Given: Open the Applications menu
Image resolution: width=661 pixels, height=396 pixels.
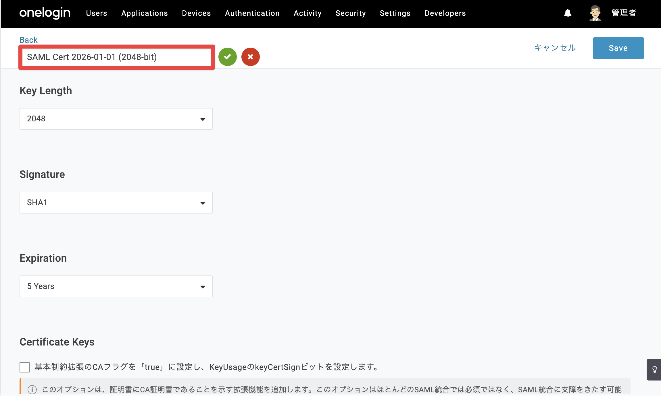Looking at the screenshot, I should (x=145, y=13).
